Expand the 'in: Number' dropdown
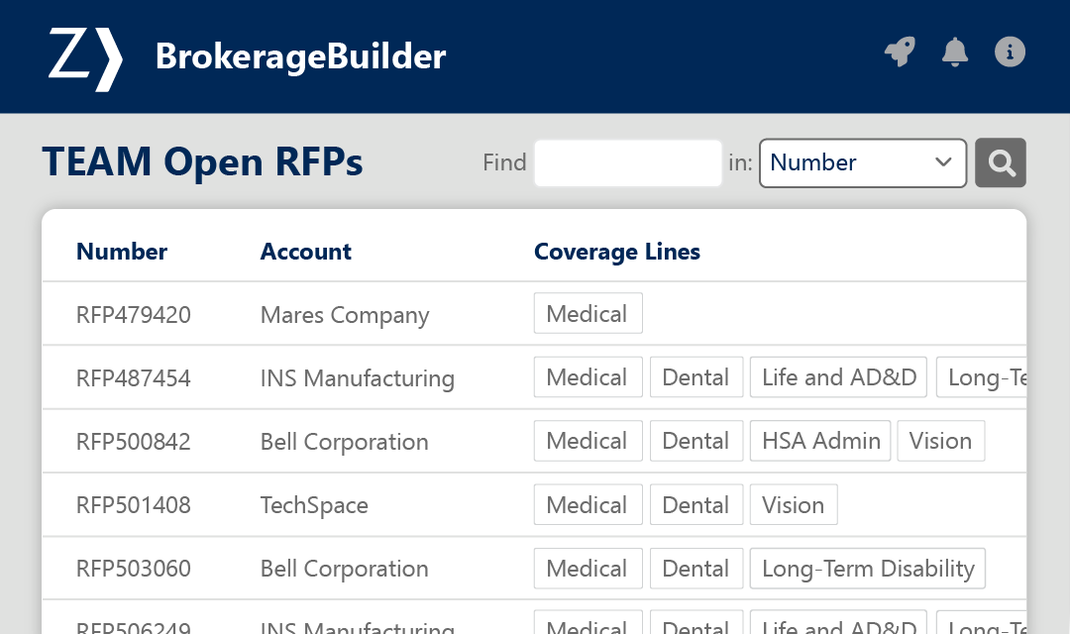The image size is (1070, 634). click(862, 162)
